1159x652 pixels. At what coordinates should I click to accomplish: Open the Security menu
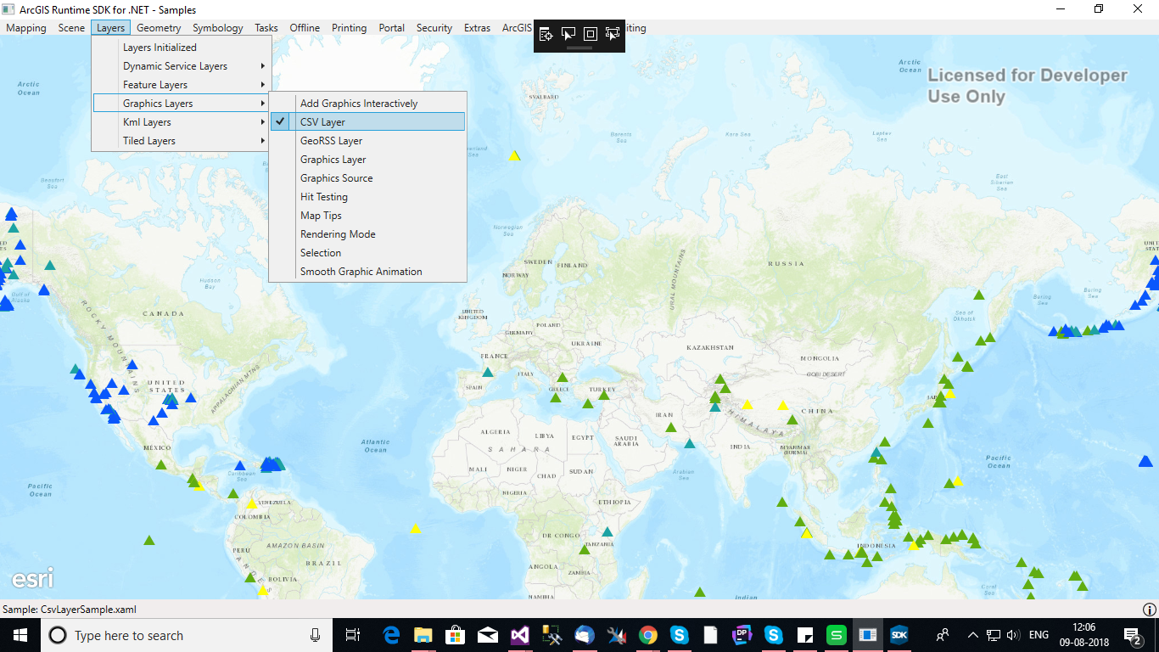point(434,28)
